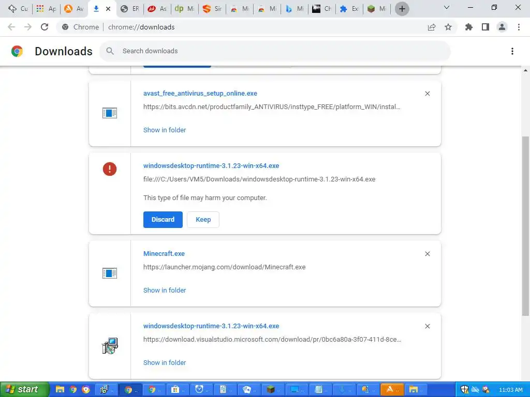Screen dimensions: 530x397
Task: Switch to the Minecraft block tab
Action: tap(377, 9)
